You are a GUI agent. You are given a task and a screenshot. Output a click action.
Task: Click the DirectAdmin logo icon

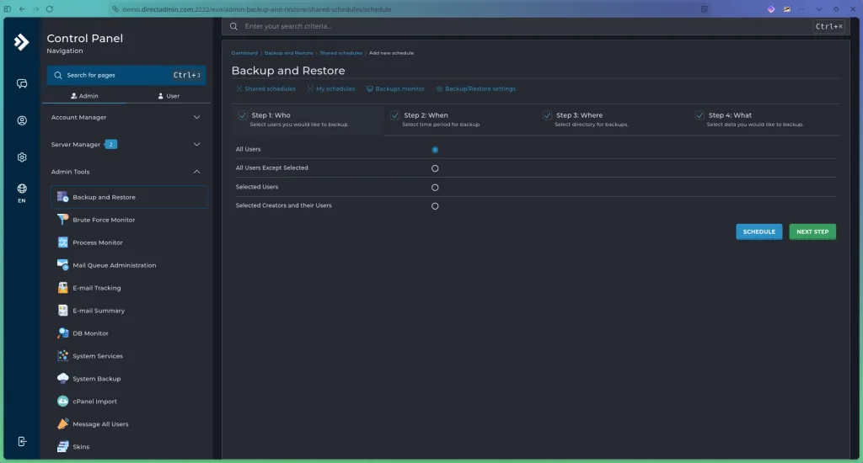pyautogui.click(x=21, y=42)
